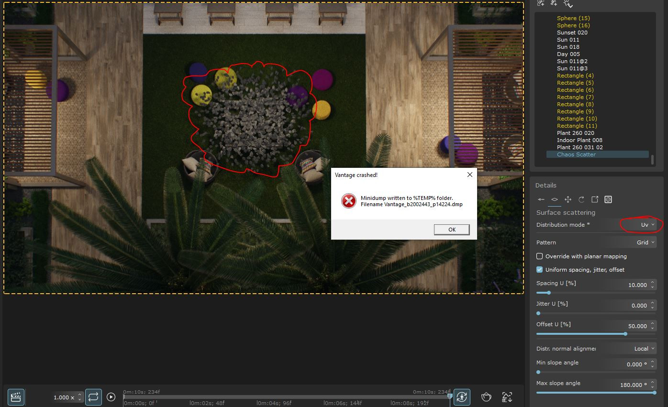Click the Surface scattering section label

click(x=566, y=212)
